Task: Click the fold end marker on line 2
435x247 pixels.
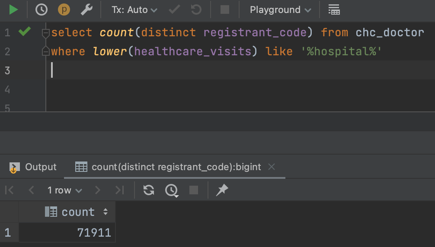Action: click(x=45, y=51)
